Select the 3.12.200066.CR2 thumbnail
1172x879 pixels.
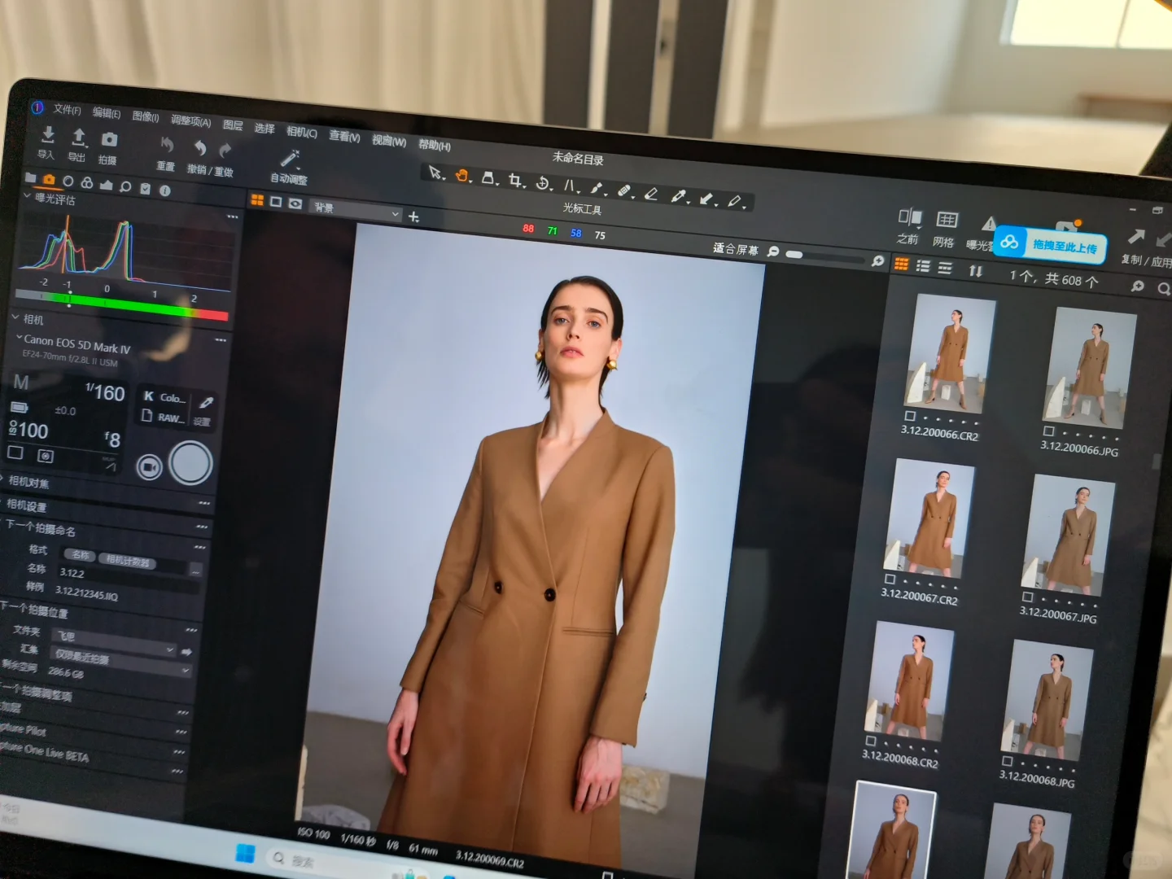[950, 355]
